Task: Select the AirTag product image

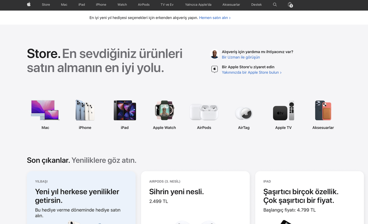Action: point(244,113)
